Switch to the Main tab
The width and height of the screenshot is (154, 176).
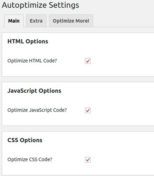click(x=14, y=21)
